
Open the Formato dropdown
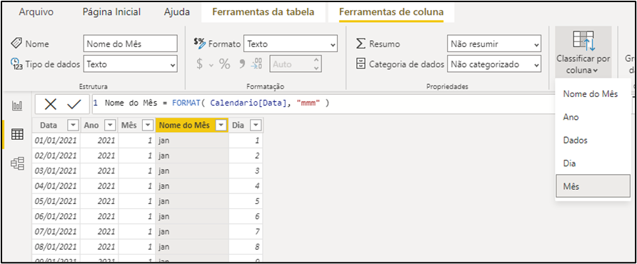click(x=291, y=44)
